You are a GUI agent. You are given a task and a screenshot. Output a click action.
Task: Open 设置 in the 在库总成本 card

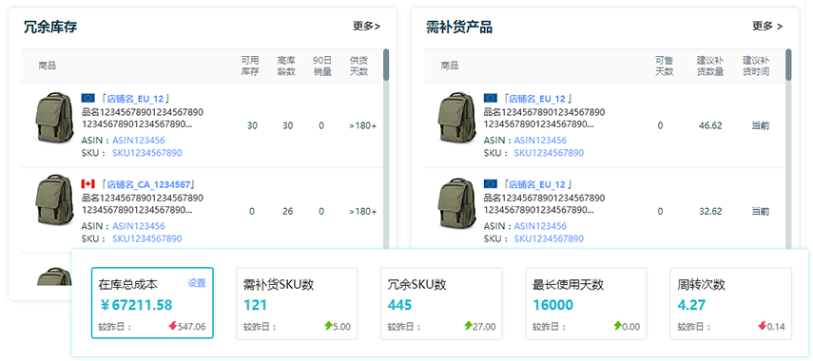click(197, 283)
